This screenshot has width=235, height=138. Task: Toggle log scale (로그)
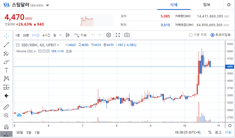click(218, 132)
